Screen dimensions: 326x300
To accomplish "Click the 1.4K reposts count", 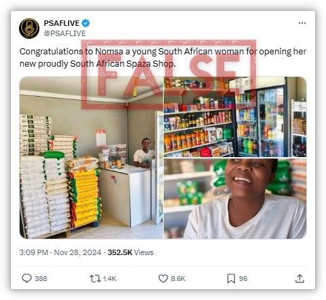I will coord(109,278).
